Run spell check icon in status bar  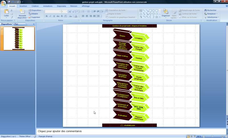click(x=35, y=136)
